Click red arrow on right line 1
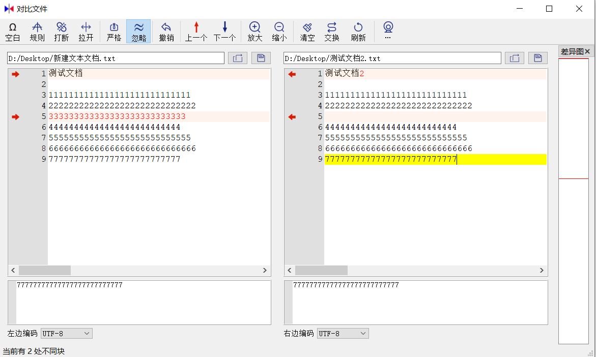This screenshot has width=596, height=357. 292,74
